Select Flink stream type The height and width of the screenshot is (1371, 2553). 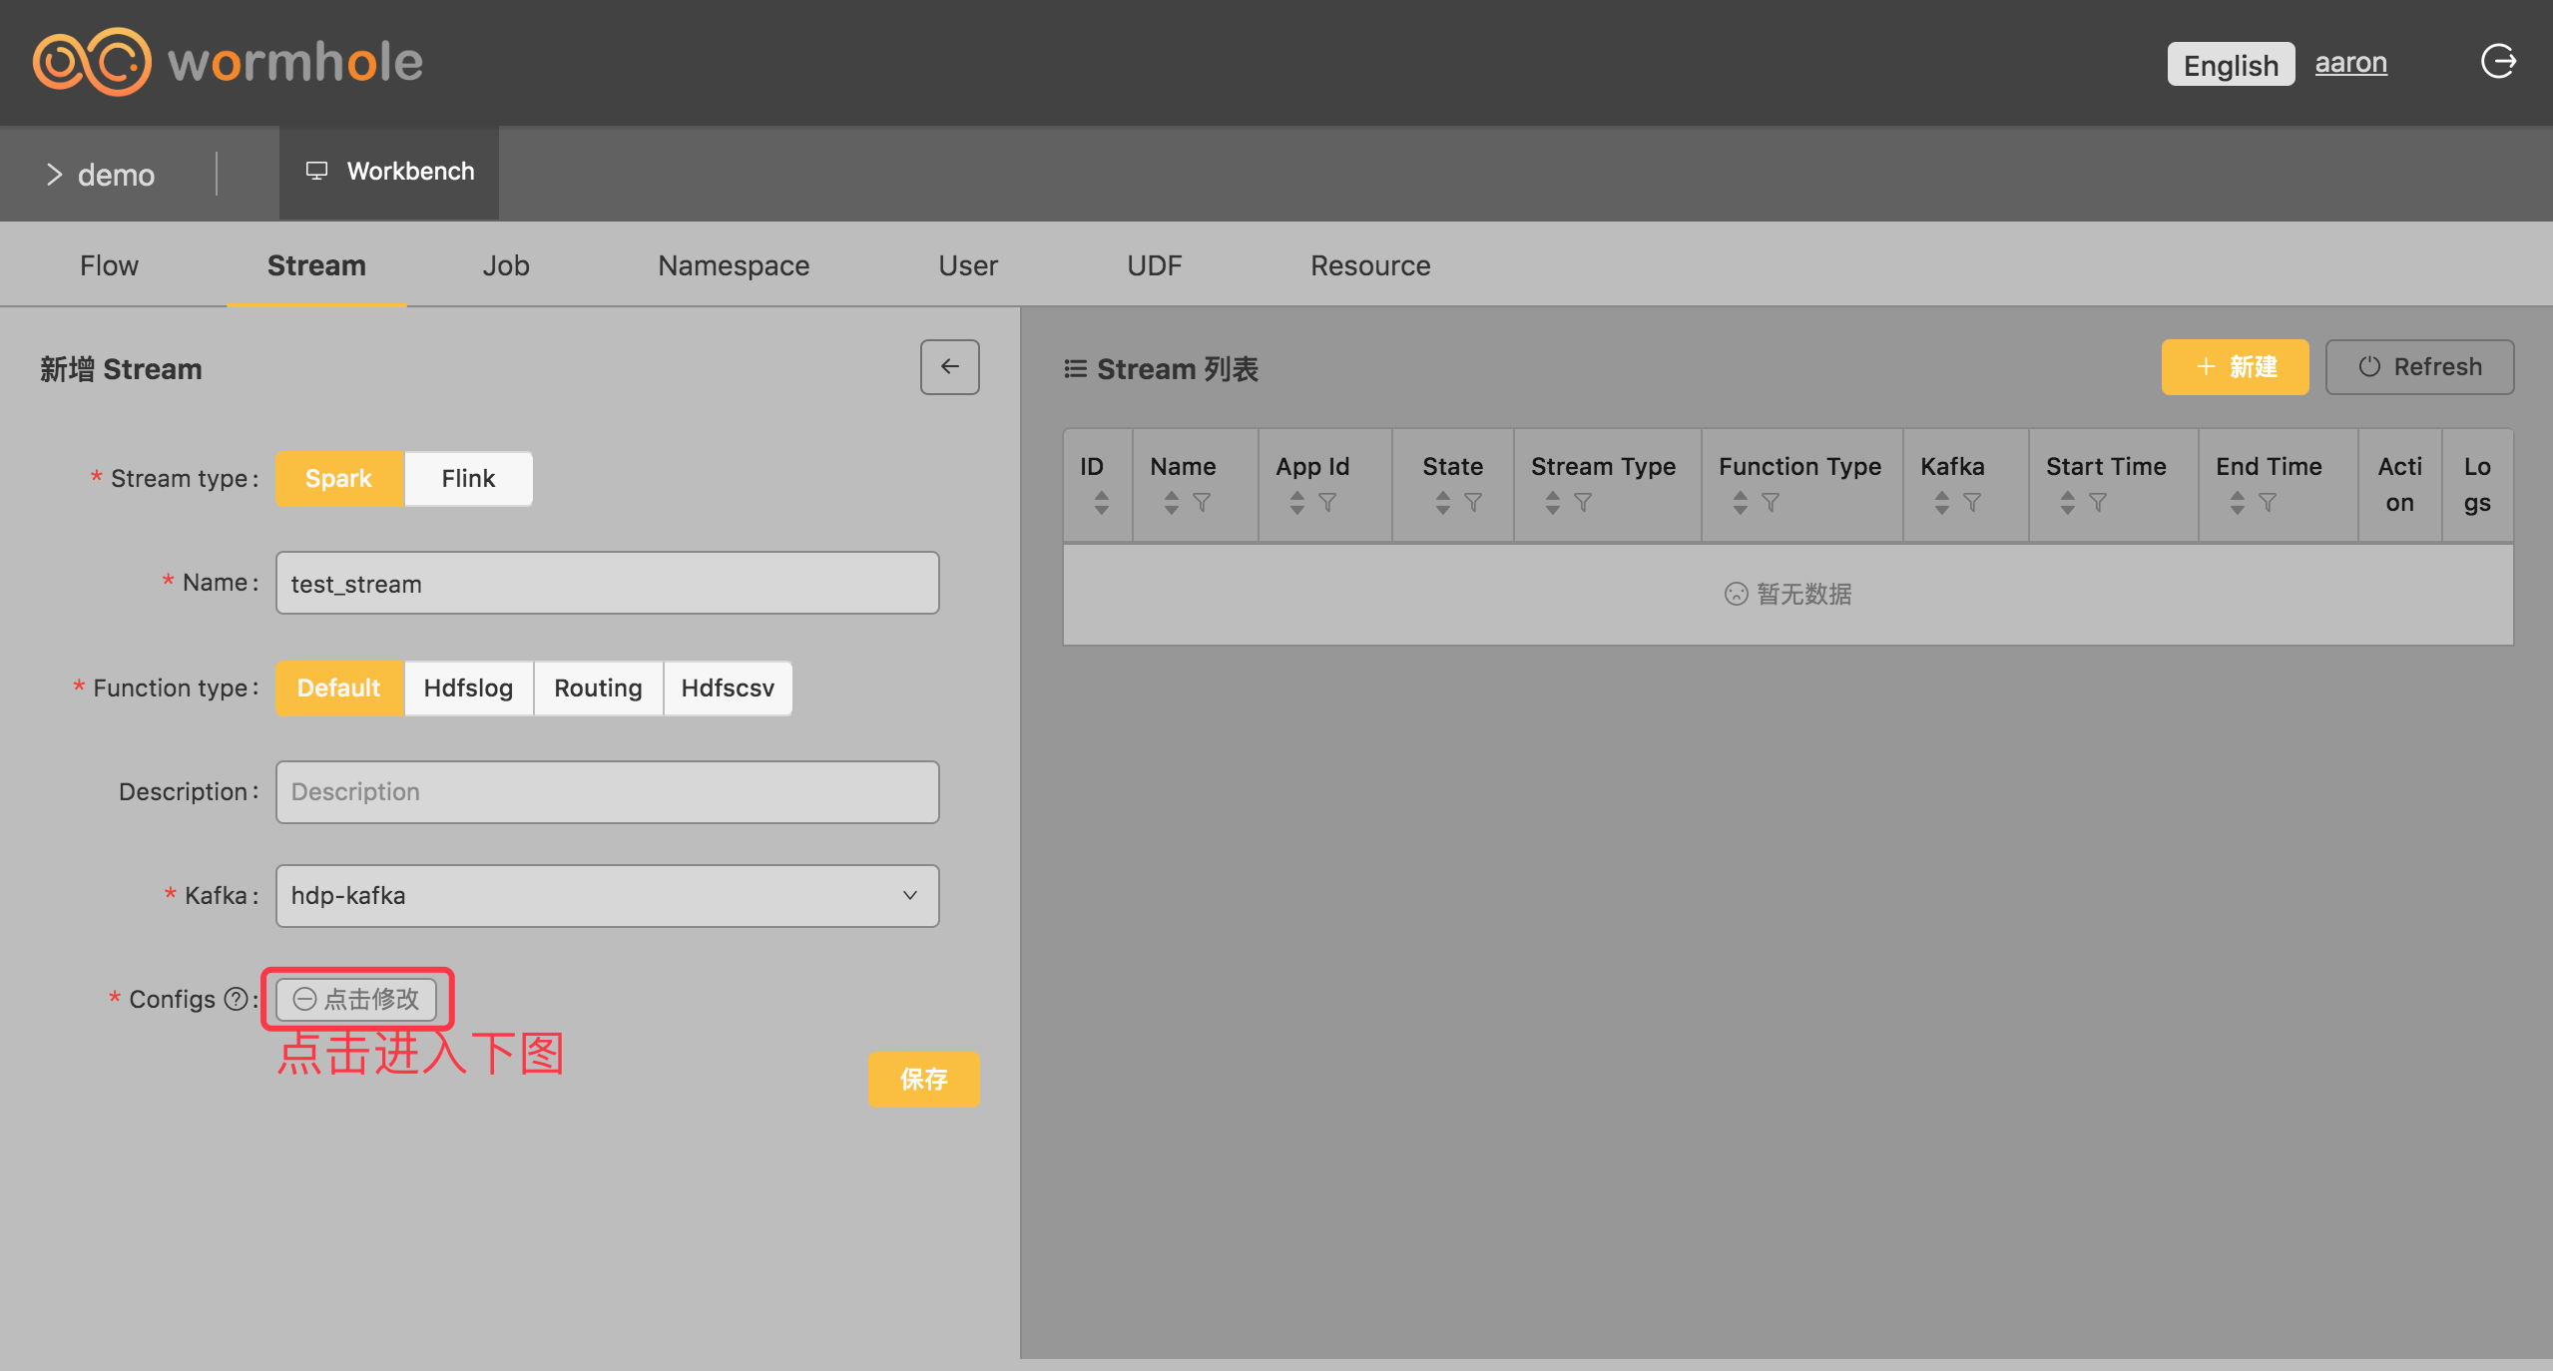click(x=468, y=479)
